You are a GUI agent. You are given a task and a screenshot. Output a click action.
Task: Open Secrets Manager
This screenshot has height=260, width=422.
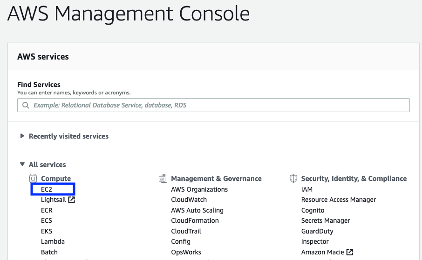click(326, 221)
